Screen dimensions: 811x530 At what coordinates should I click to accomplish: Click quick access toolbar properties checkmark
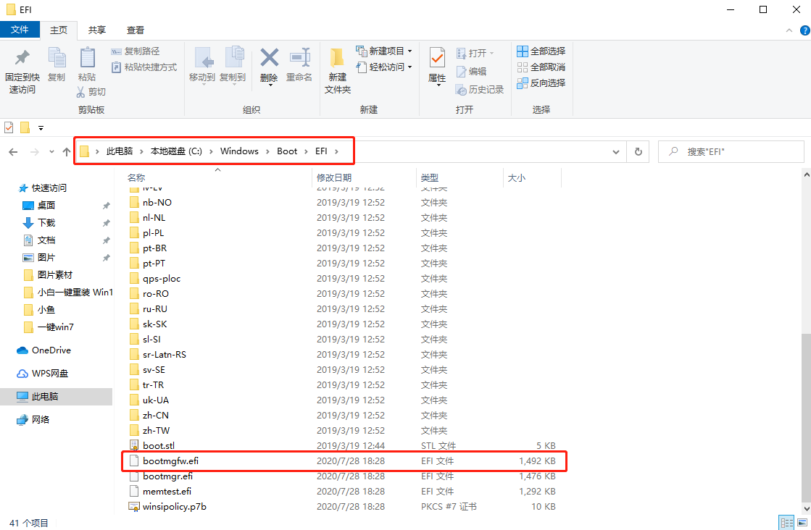click(9, 127)
